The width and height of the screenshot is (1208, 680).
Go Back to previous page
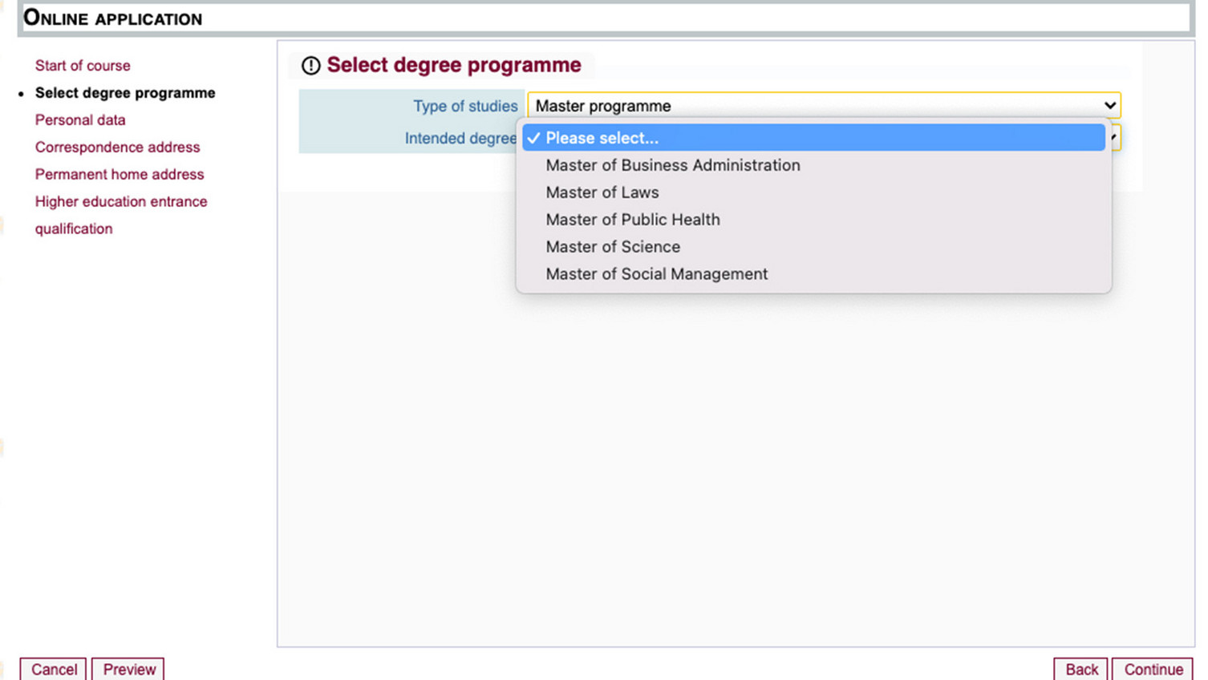tap(1080, 670)
